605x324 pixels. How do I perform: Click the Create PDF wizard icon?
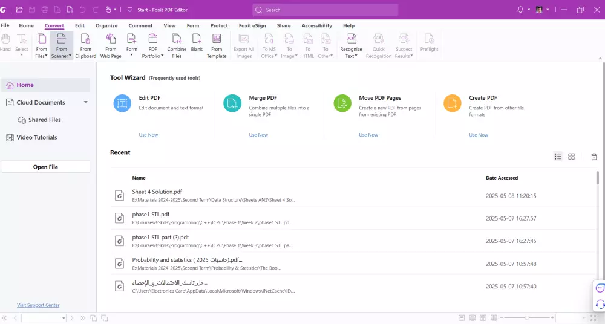coord(452,103)
